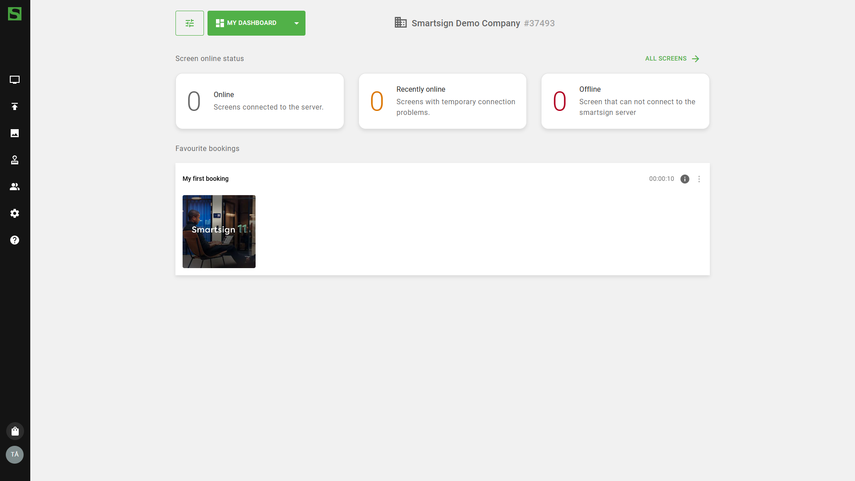Click the Smartsign logo in the sidebar
This screenshot has width=855, height=481.
(x=15, y=14)
